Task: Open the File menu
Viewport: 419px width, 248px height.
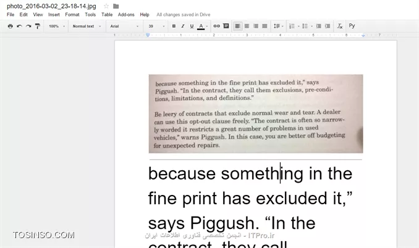Action: [11, 15]
